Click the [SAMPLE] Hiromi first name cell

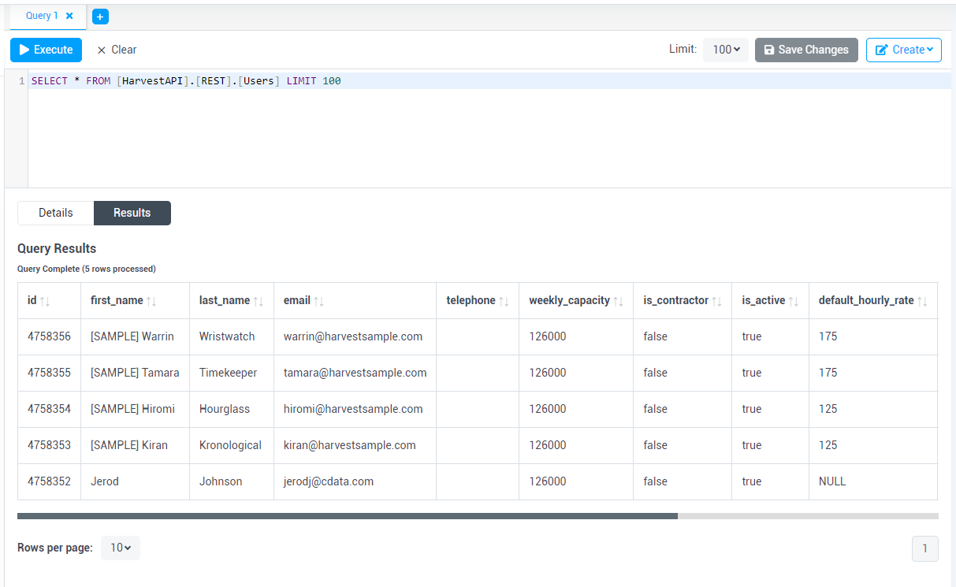[x=135, y=409]
